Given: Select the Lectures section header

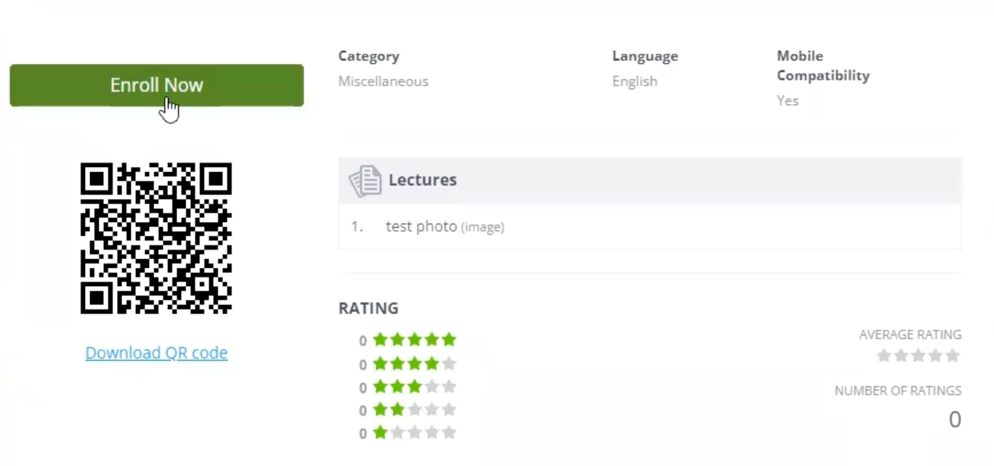Looking at the screenshot, I should [650, 180].
